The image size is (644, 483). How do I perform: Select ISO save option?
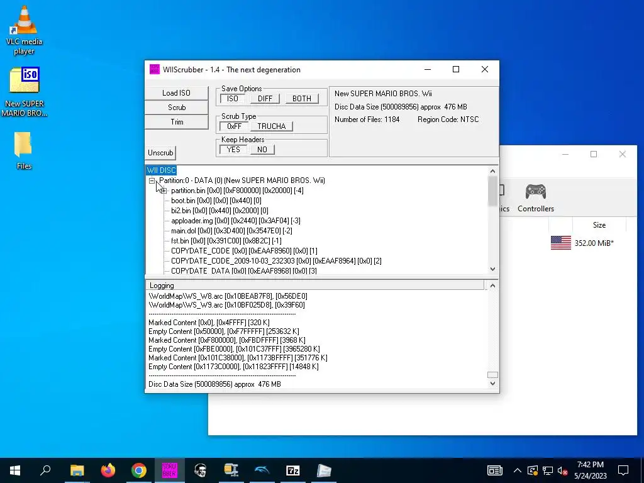tap(233, 99)
